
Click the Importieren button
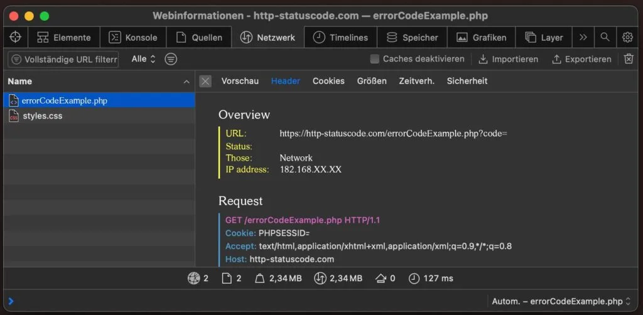click(x=508, y=59)
